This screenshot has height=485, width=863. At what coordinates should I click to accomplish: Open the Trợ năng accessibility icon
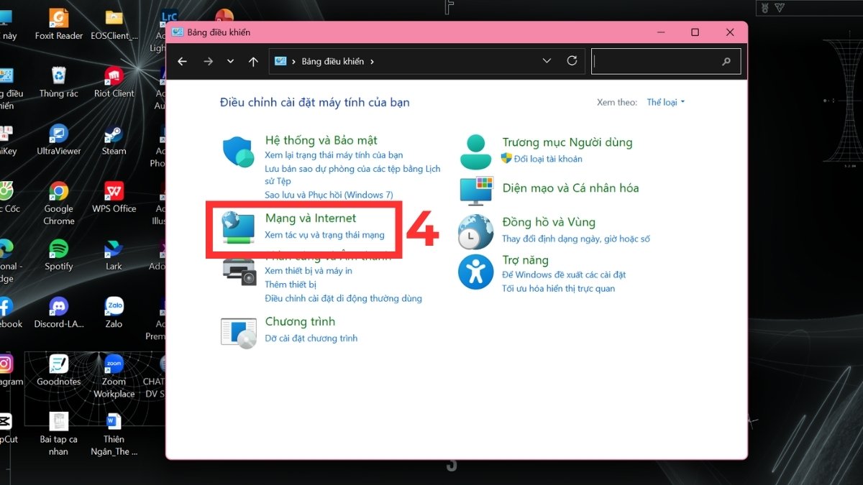[x=475, y=272]
